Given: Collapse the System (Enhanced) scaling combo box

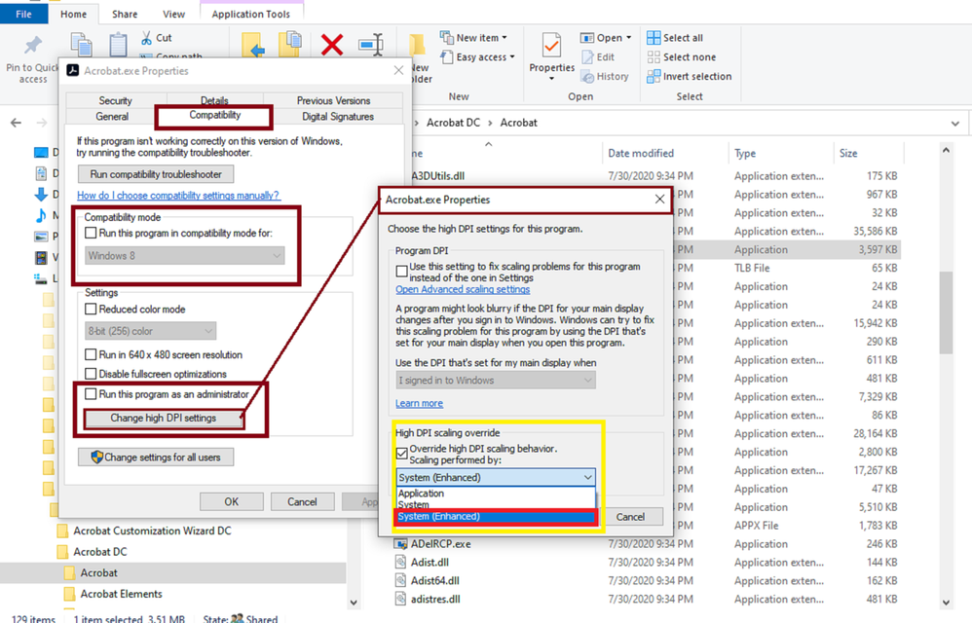Looking at the screenshot, I should tap(496, 477).
